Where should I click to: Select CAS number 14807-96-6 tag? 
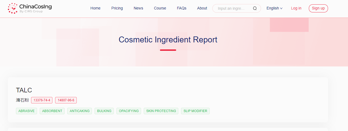click(x=66, y=100)
